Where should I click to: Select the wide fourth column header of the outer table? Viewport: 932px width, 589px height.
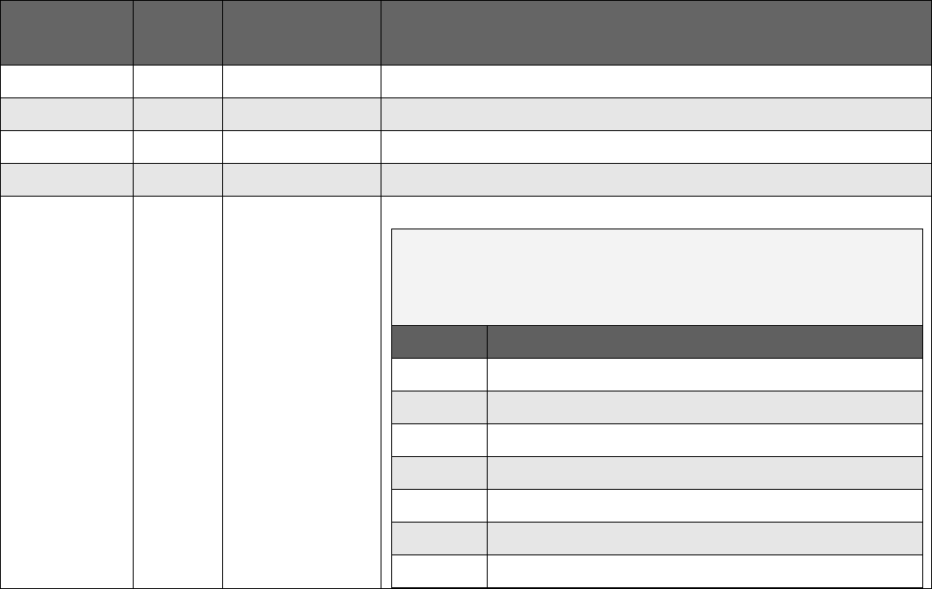pos(656,32)
